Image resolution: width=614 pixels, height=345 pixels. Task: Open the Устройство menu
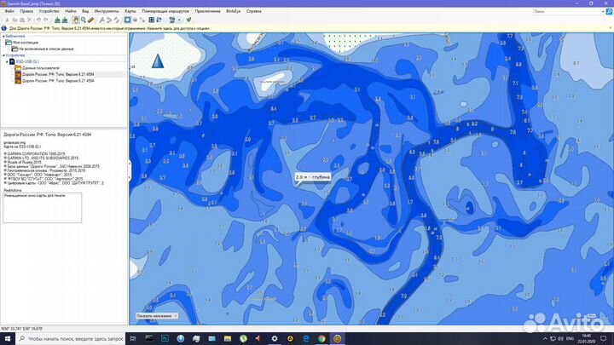click(x=49, y=11)
